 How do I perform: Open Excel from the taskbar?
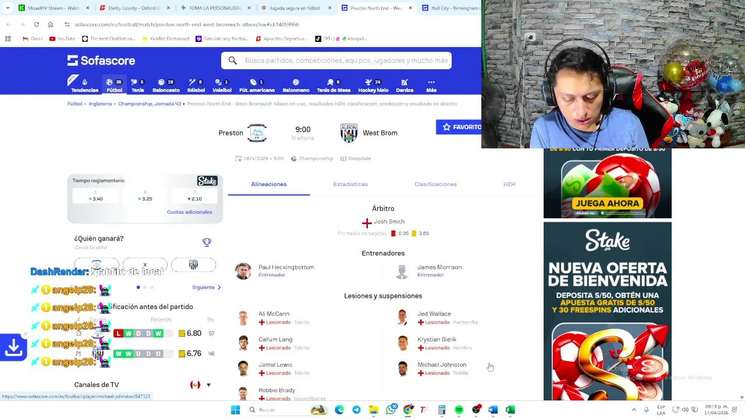coord(510,410)
